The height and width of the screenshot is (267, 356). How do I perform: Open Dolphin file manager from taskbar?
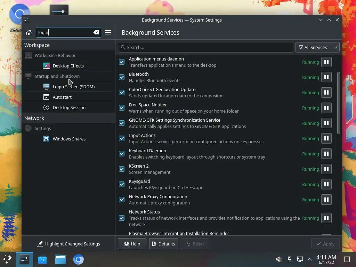60,259
